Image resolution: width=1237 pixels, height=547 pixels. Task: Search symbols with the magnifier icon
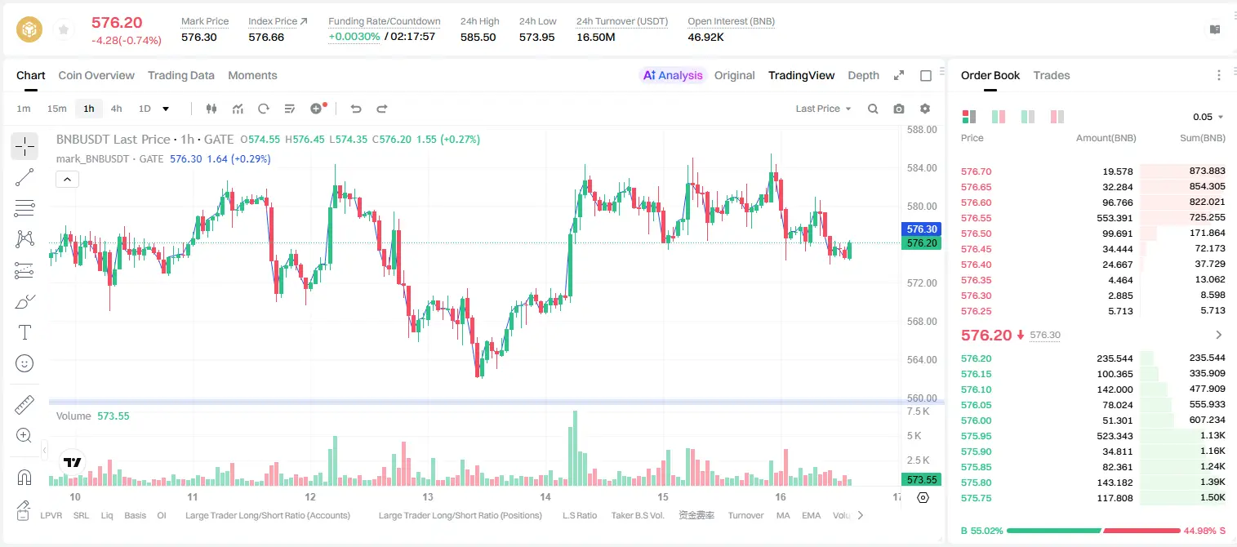(x=873, y=109)
